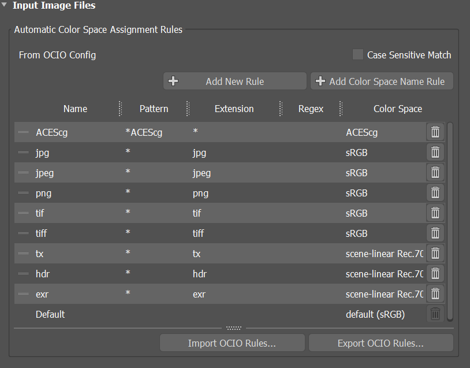Viewport: 470px width, 368px height.
Task: Open Import OCIO Rules dialog
Action: (232, 343)
